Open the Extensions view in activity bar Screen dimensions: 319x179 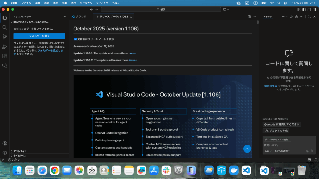click(5, 56)
